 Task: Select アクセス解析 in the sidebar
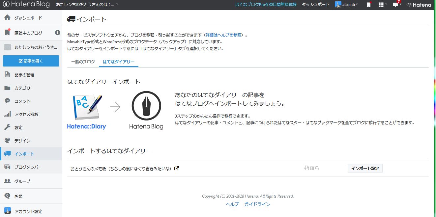point(31,114)
